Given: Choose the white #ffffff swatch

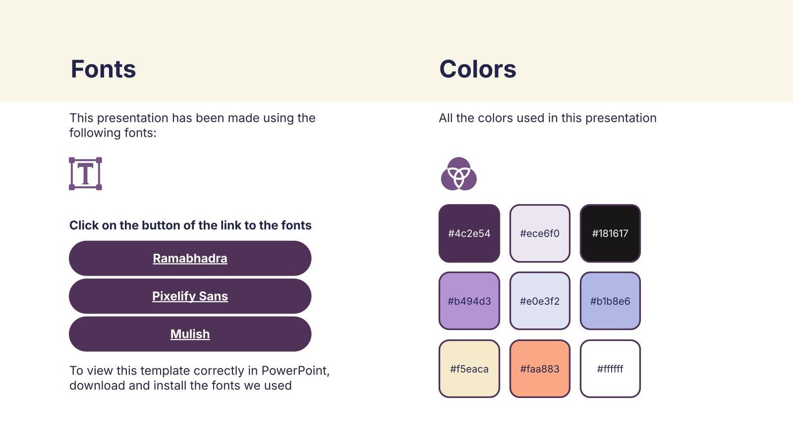Looking at the screenshot, I should tap(610, 369).
